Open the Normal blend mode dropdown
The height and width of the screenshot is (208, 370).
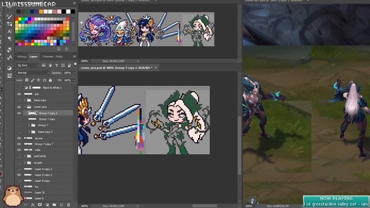pyautogui.click(x=33, y=73)
